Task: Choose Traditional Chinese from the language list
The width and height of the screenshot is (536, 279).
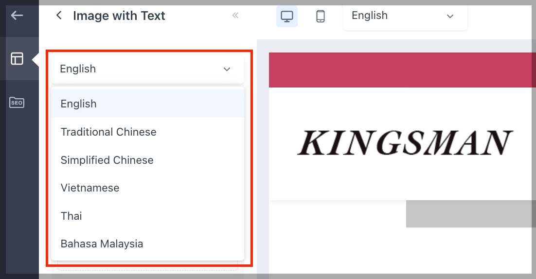Action: coord(148,132)
